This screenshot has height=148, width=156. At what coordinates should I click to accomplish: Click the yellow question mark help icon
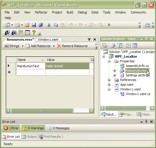coord(34,32)
